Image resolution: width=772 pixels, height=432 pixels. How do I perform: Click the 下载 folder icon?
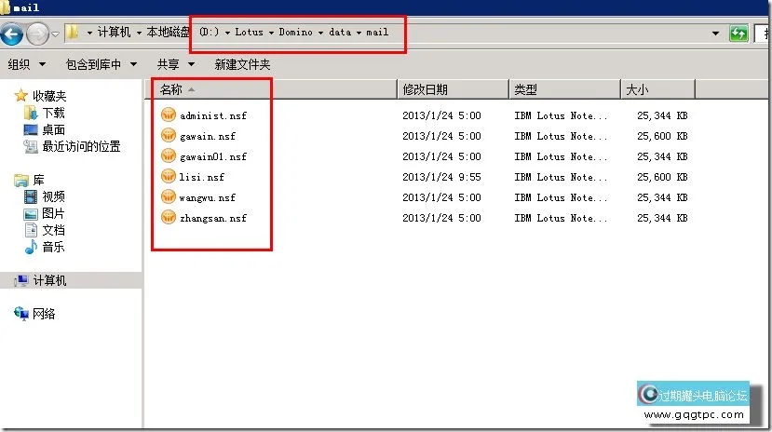tap(31, 114)
